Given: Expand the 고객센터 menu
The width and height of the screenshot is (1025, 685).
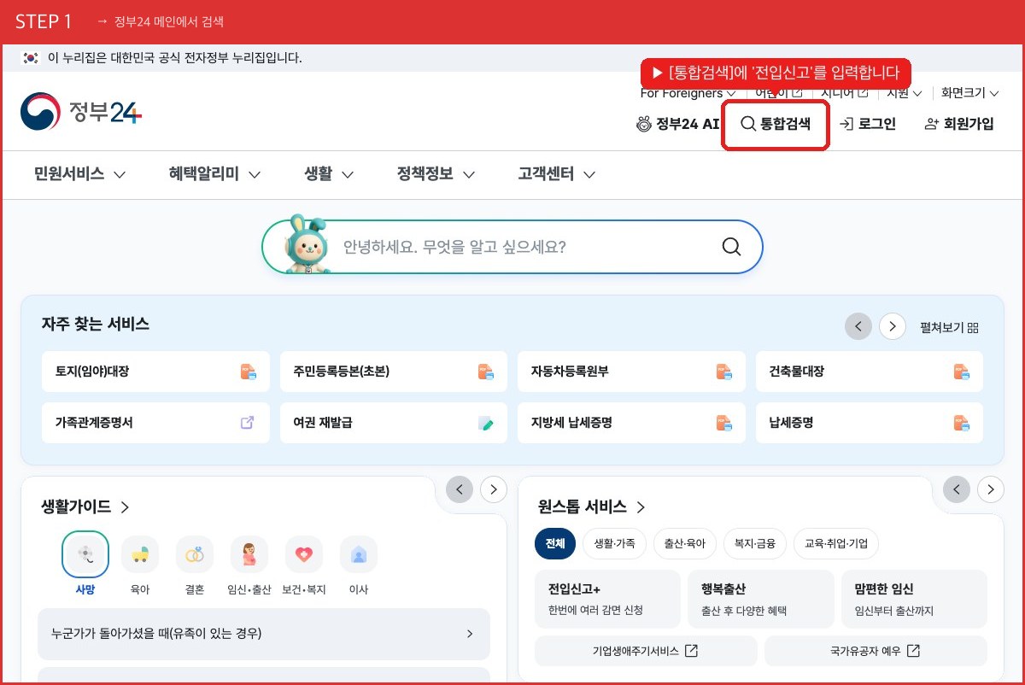Looking at the screenshot, I should (x=557, y=173).
